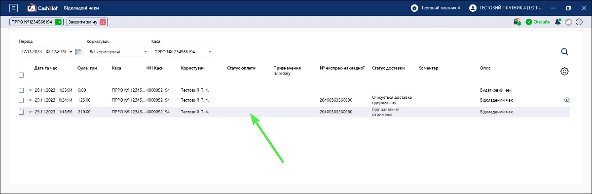Select the 125.00 amount cell
This screenshot has height=194, width=592.
tap(84, 100)
